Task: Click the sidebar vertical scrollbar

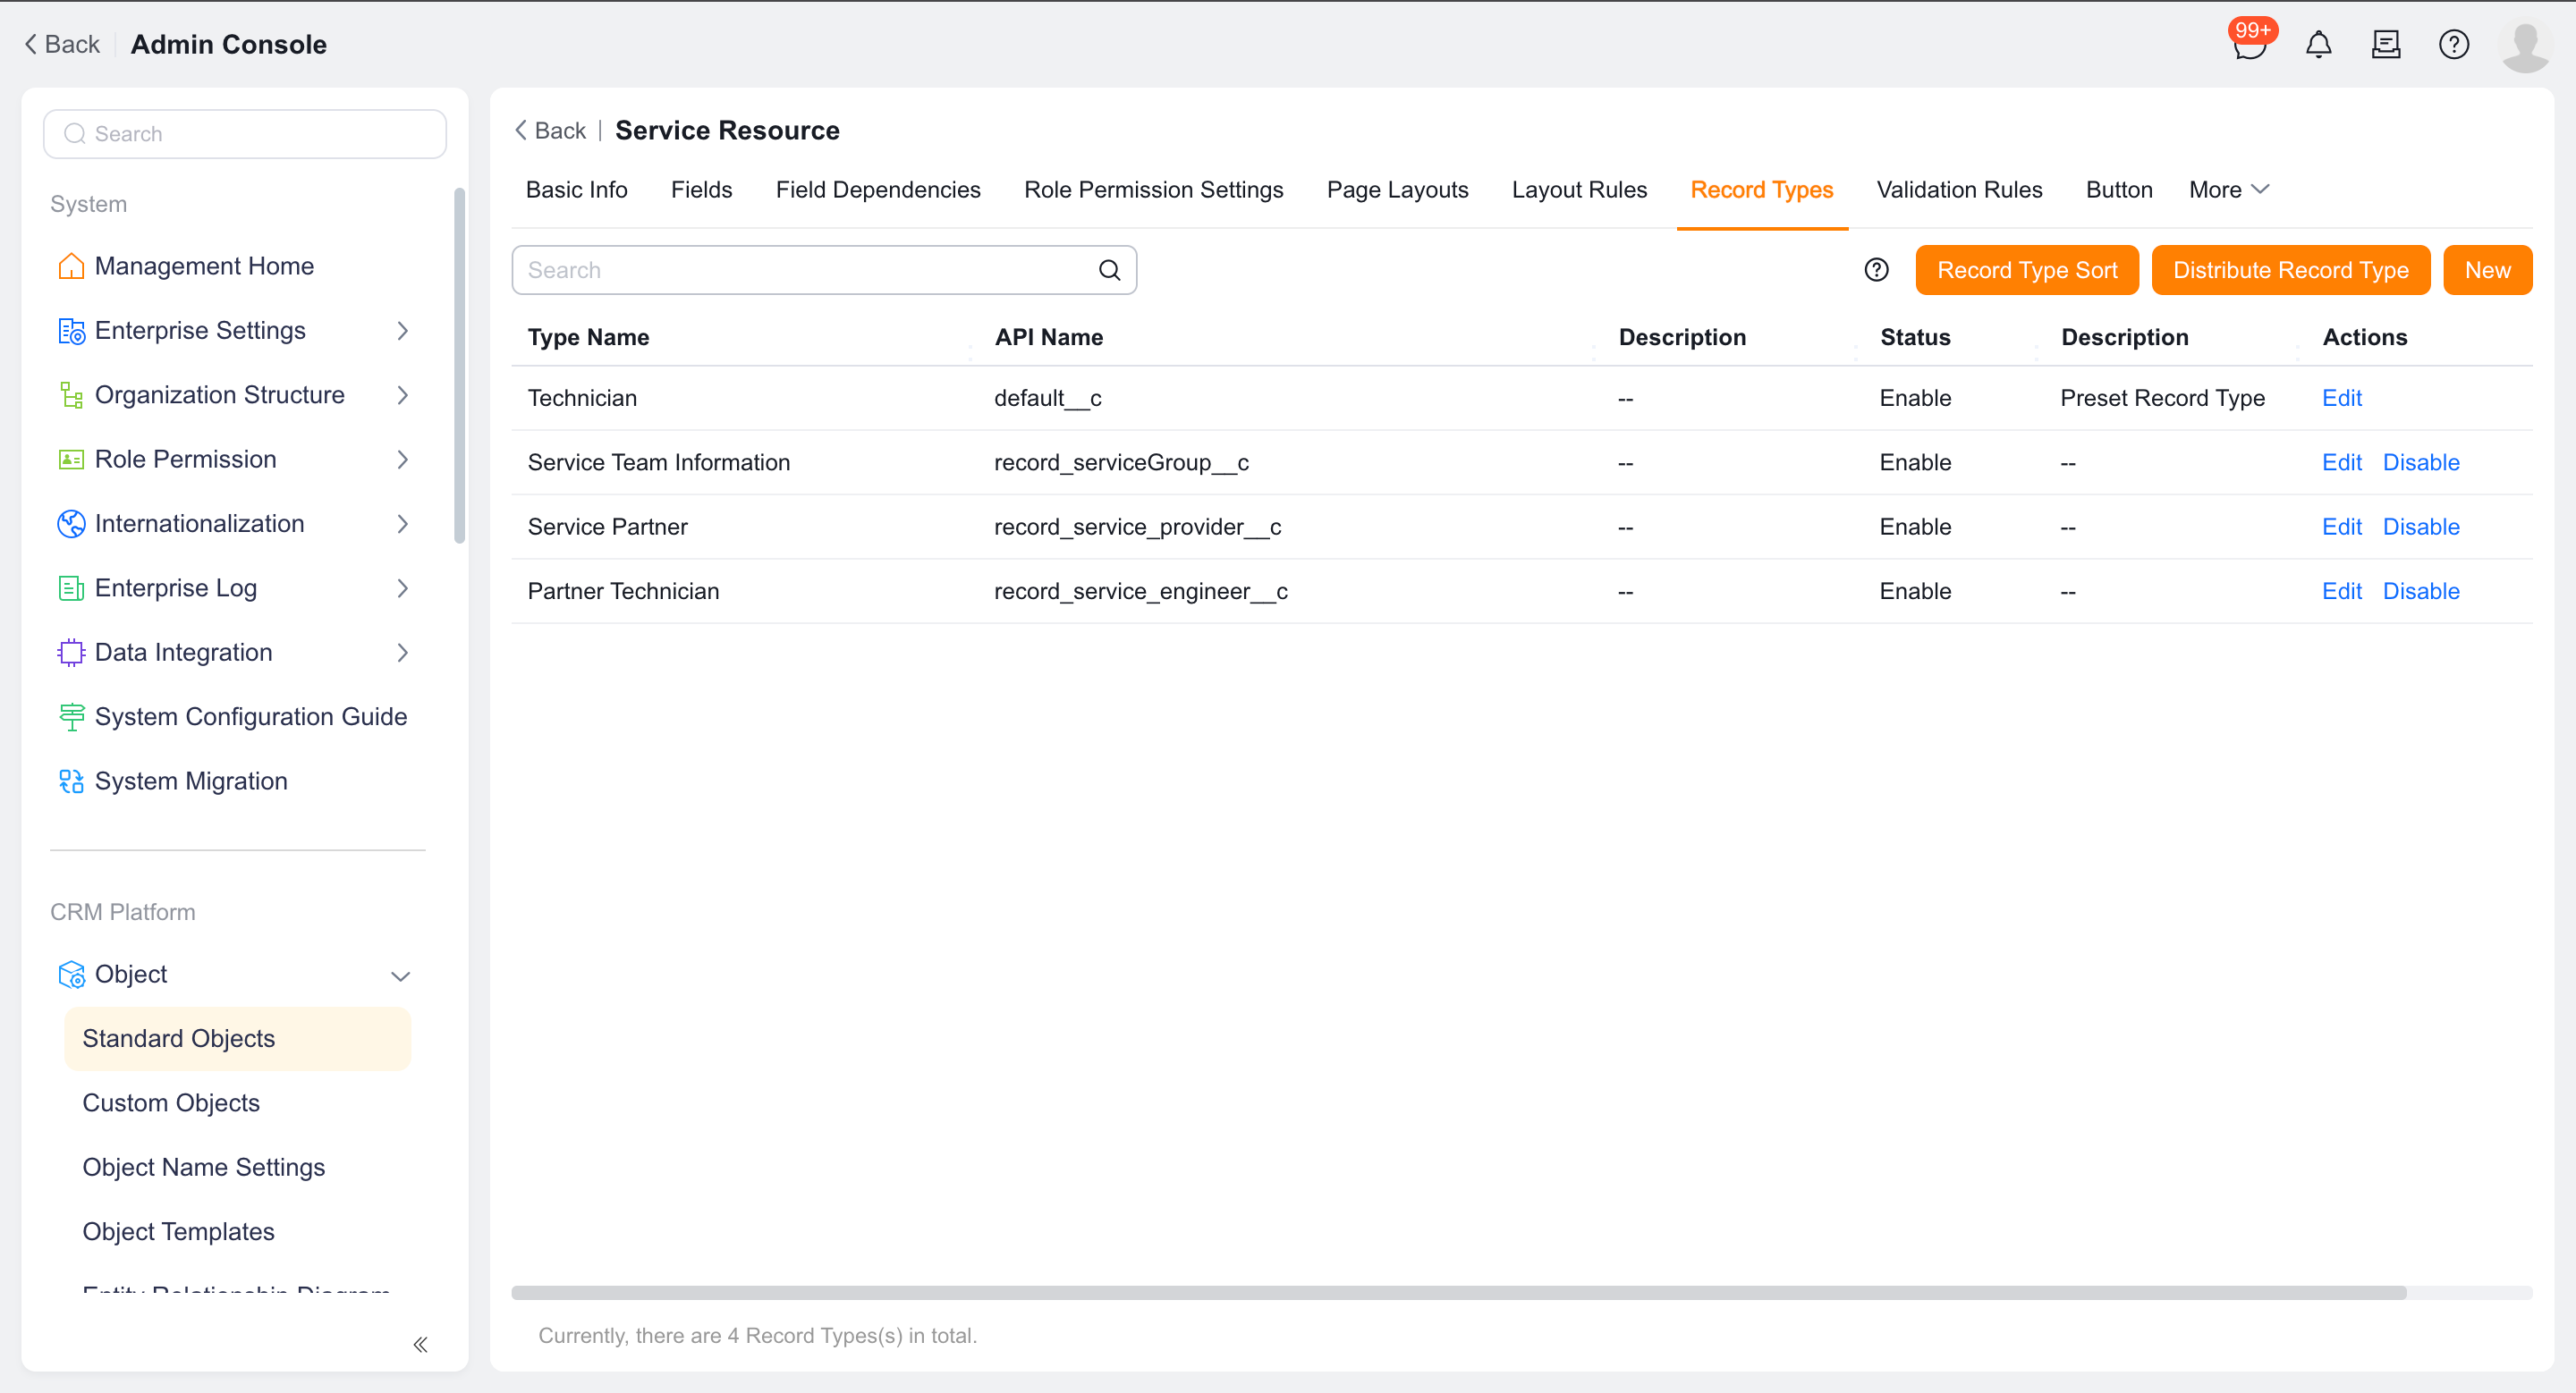Action: point(460,365)
